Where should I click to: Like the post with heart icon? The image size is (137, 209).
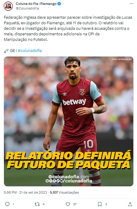coord(68,204)
